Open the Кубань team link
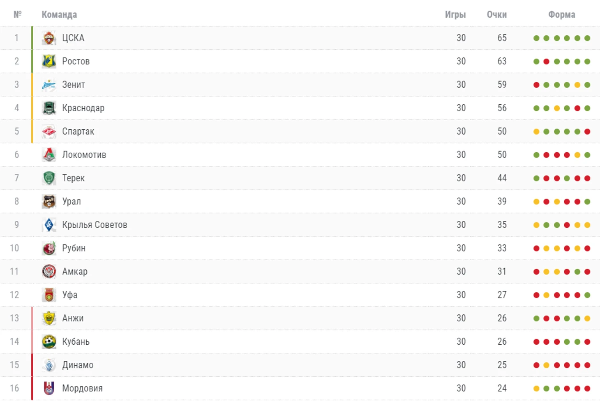 click(76, 342)
